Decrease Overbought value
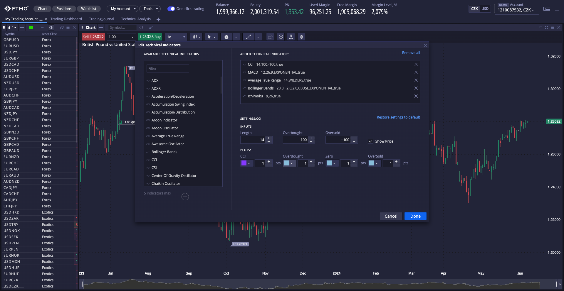 coord(311,142)
